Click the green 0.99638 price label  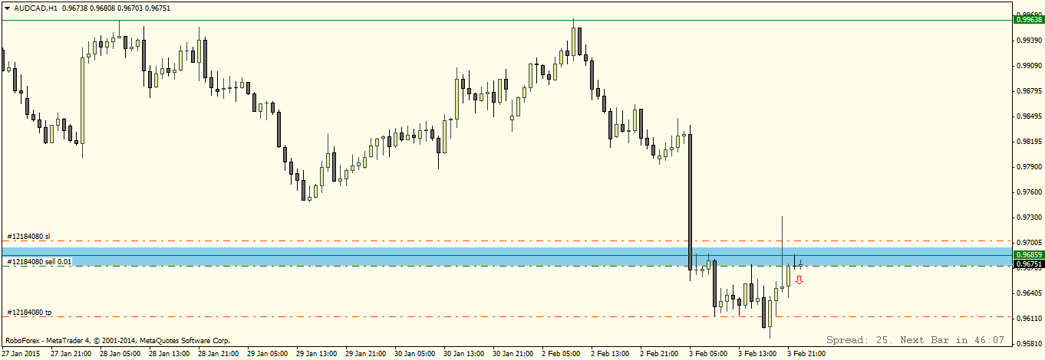[x=1028, y=20]
